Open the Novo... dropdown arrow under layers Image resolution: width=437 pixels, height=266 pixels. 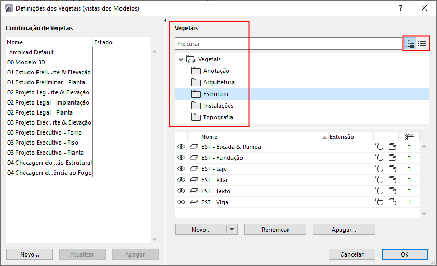click(x=231, y=230)
